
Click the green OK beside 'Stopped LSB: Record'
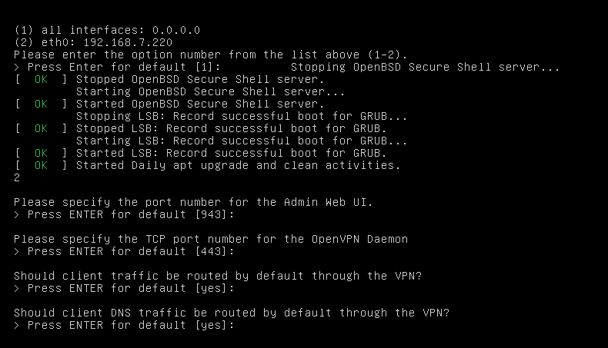[41, 128]
